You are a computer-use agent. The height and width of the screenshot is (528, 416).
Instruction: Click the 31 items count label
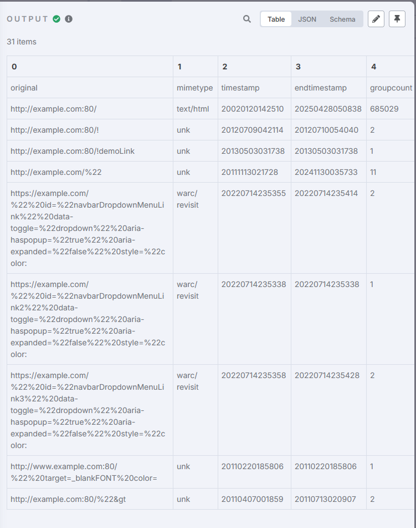pos(22,42)
